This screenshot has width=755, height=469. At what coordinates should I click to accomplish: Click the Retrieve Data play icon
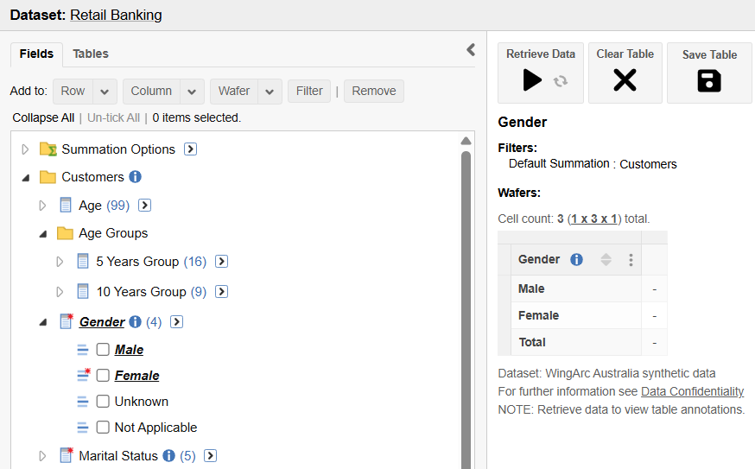[532, 80]
